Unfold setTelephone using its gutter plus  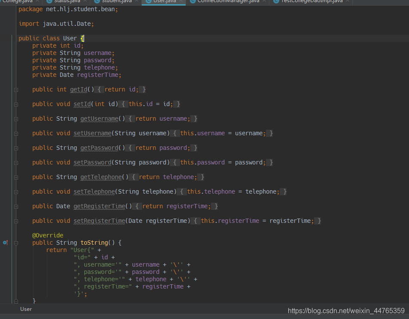click(16, 192)
